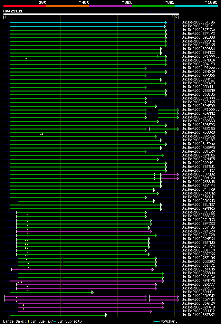Select the UniRef100_A5B3K8 label

[x=198, y=132]
